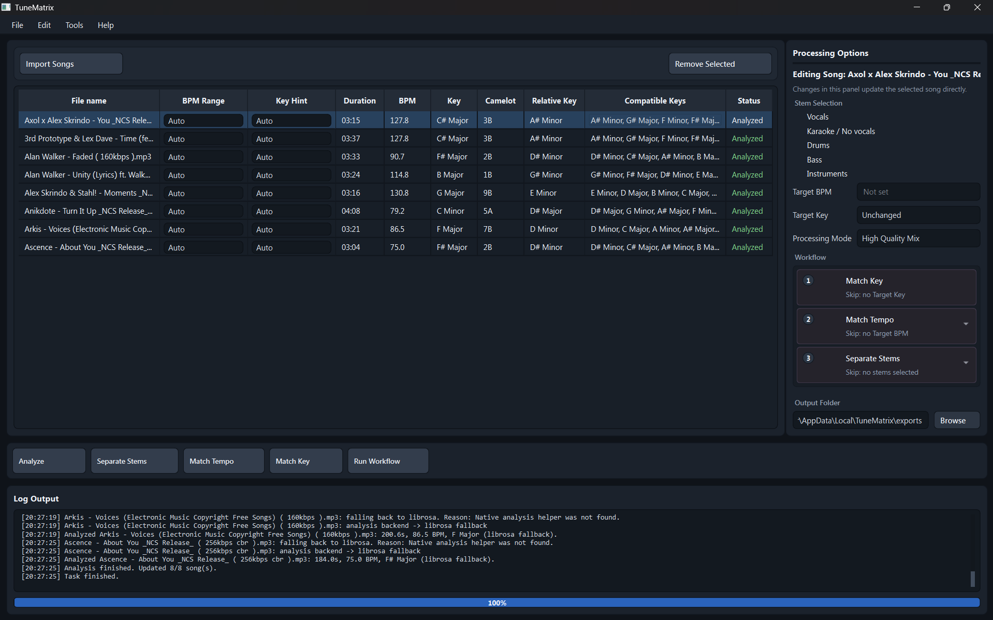Screen dimensions: 993x620
Task: Click the 100% progress bar
Action: point(496,602)
